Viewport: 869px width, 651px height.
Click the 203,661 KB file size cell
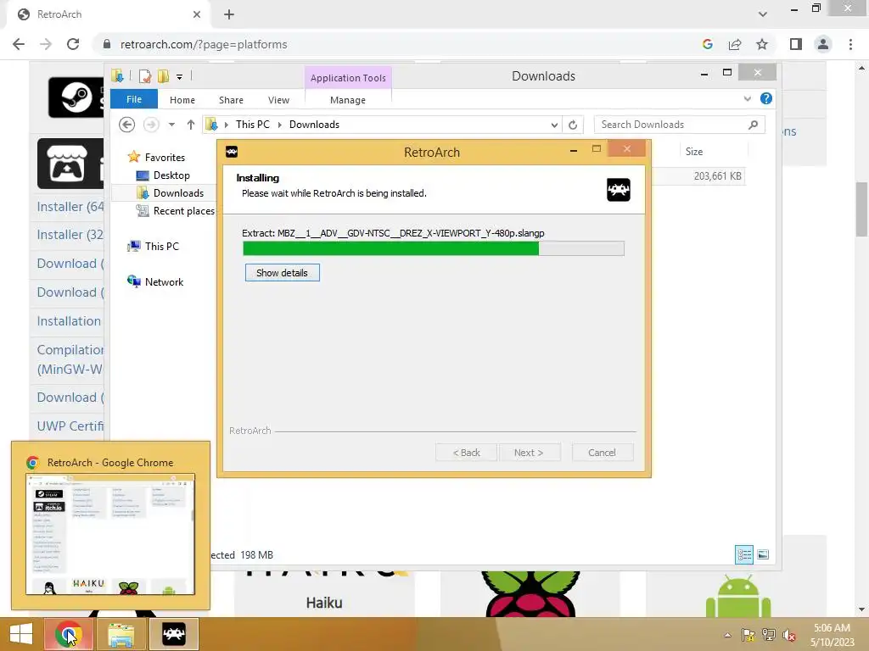tap(717, 176)
